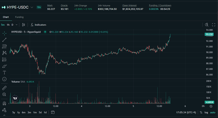Click the Oracle price label

[64, 5]
